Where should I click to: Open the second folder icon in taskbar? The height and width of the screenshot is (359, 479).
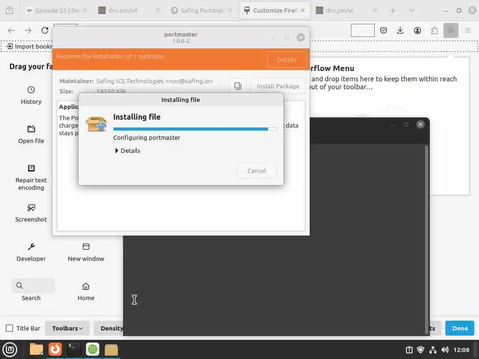pyautogui.click(x=111, y=350)
